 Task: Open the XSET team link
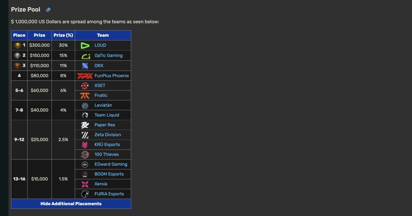pos(100,86)
